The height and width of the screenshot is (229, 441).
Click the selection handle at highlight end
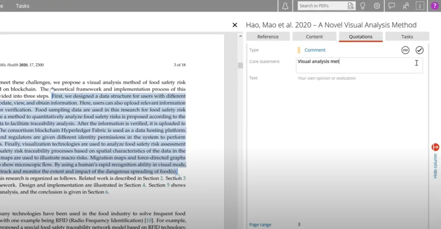coord(178,176)
